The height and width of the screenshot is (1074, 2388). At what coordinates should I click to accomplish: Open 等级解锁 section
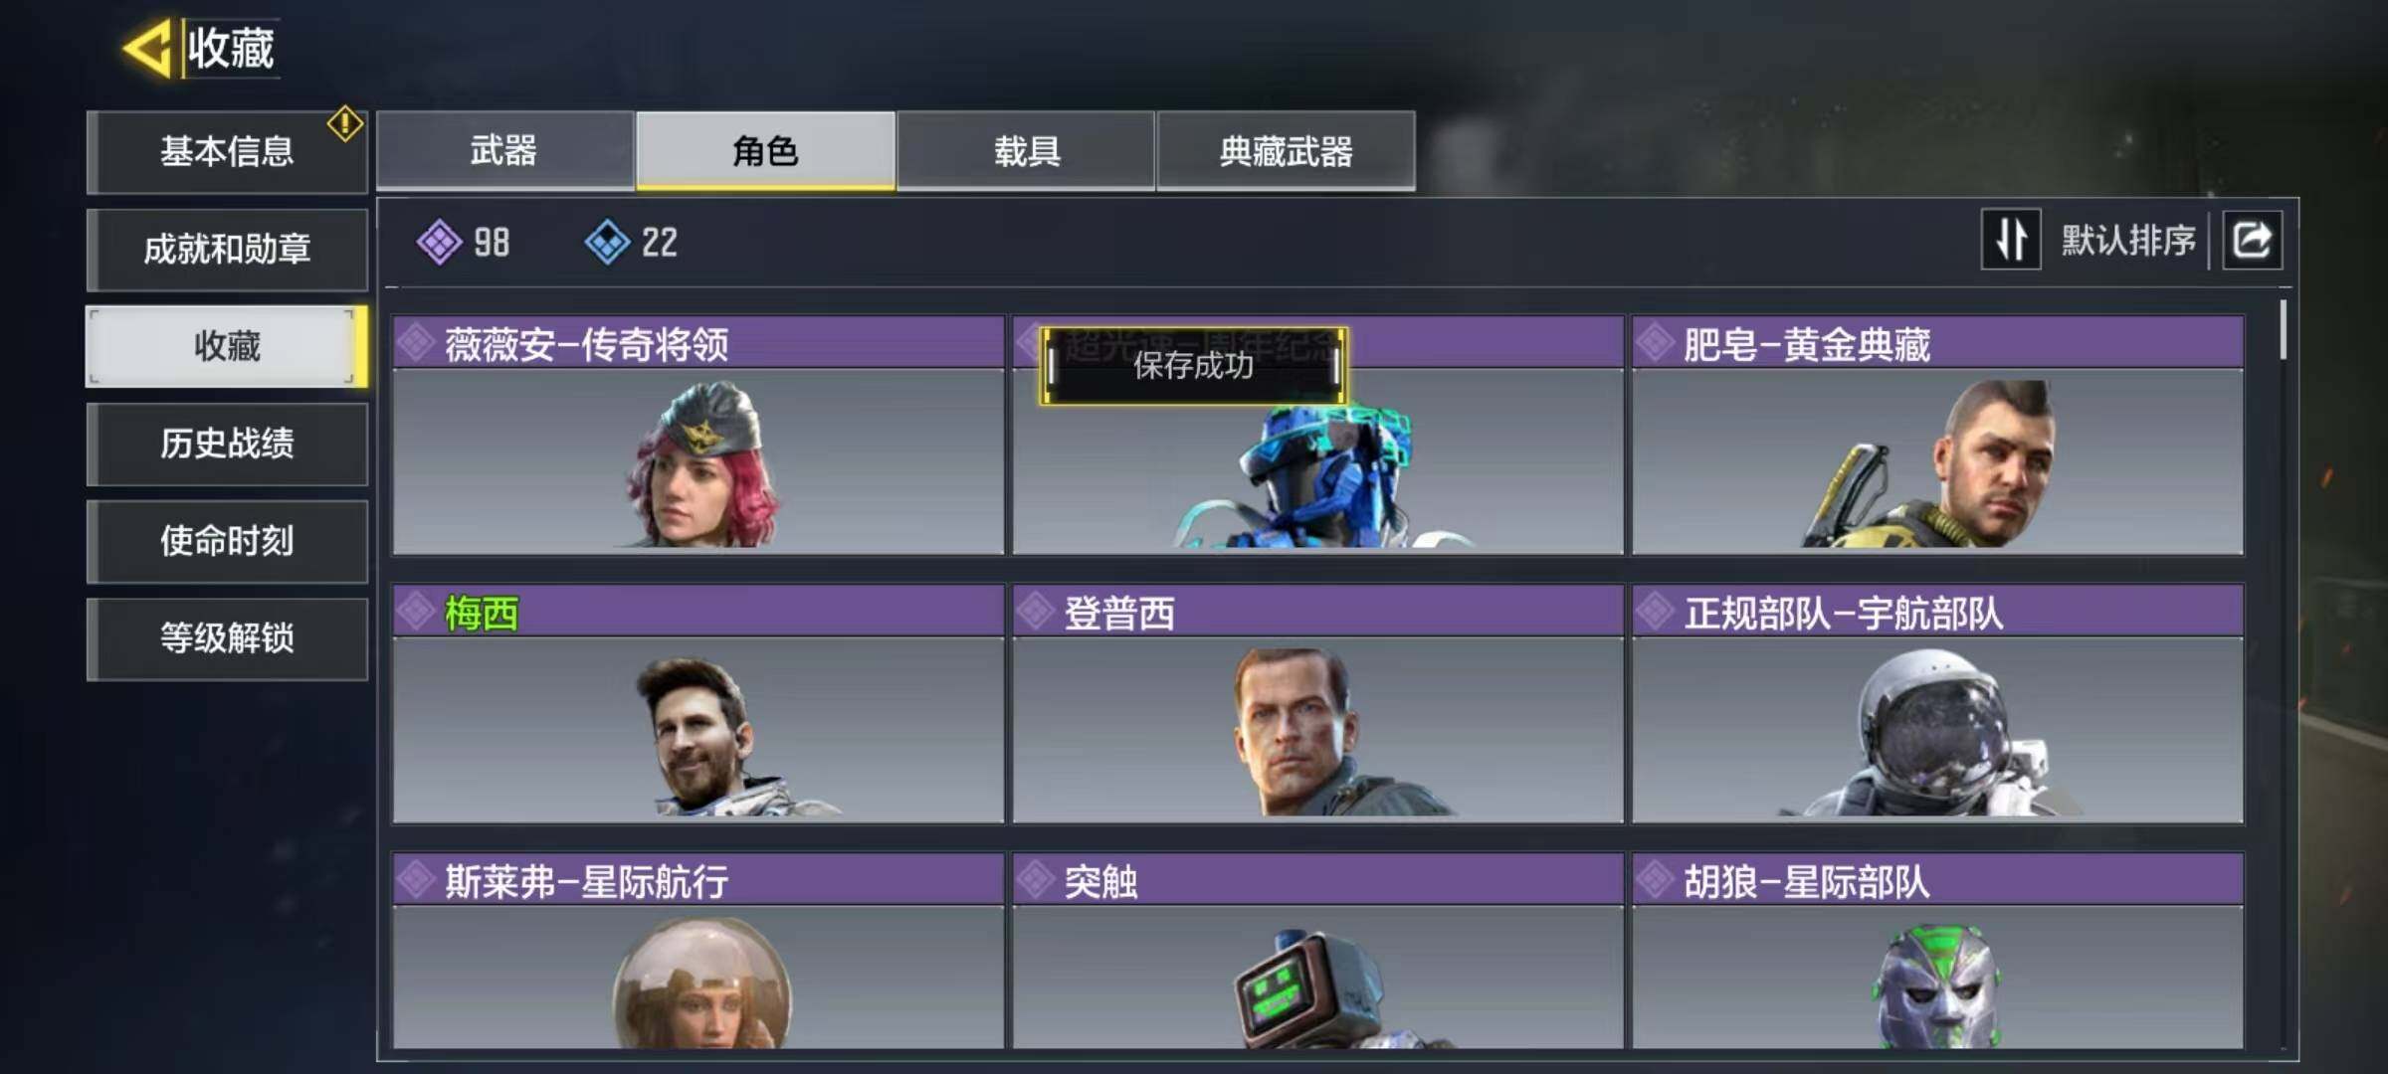(227, 638)
